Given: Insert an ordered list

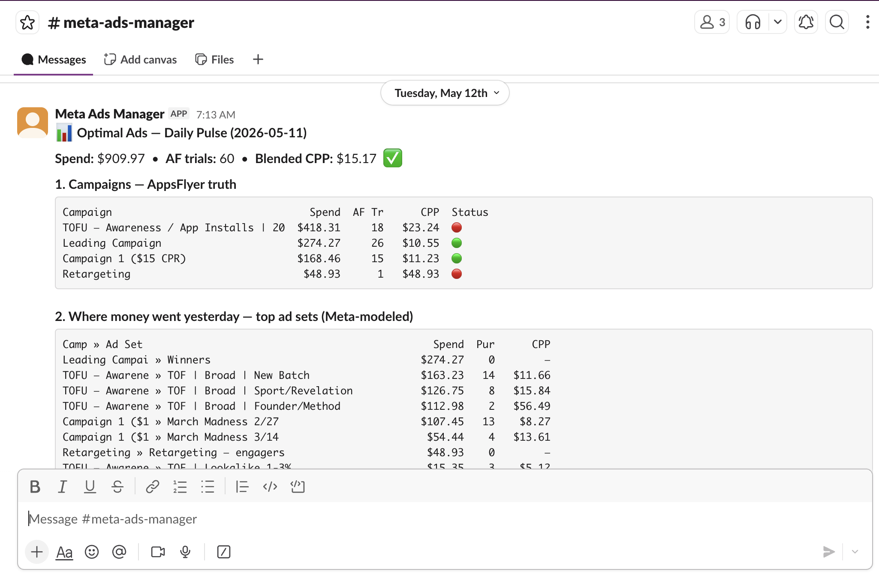Looking at the screenshot, I should [x=180, y=487].
